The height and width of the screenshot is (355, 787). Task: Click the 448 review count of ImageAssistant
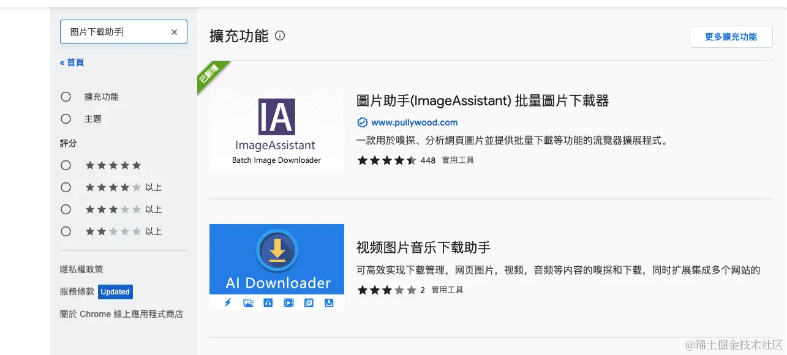click(428, 160)
